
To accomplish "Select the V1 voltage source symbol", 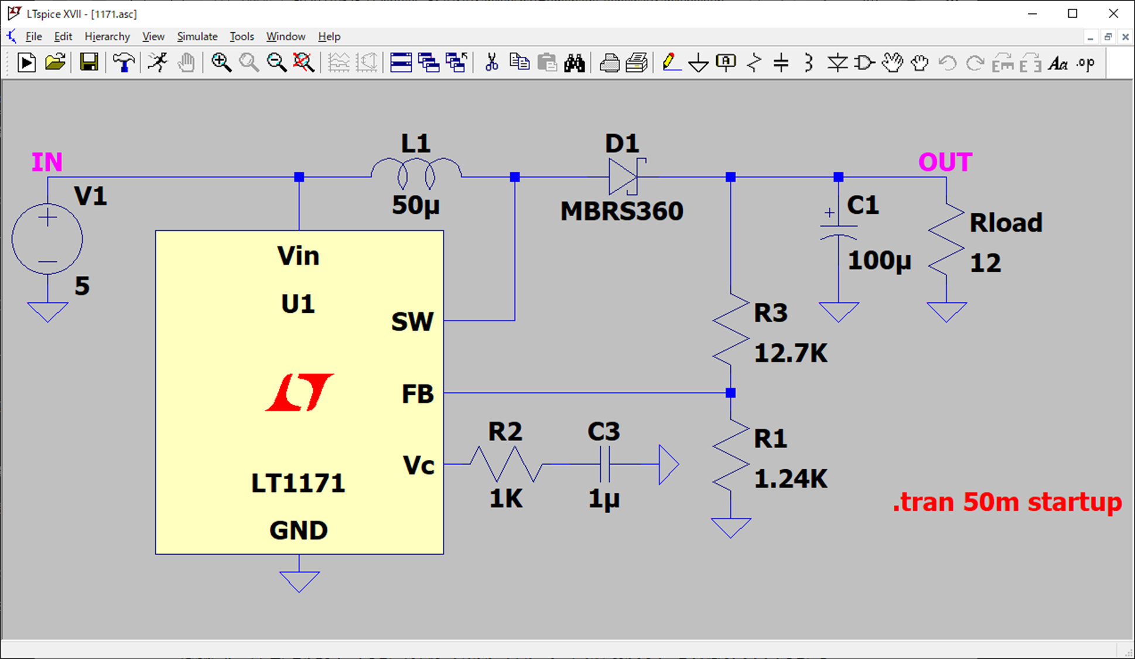I will click(x=47, y=239).
